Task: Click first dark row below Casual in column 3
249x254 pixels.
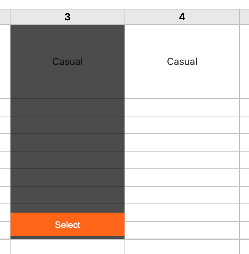Action: [x=68, y=107]
